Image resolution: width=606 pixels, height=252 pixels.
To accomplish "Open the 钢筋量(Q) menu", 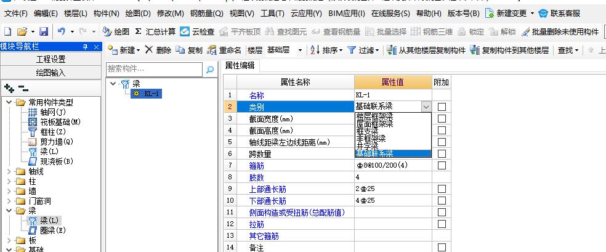I will click(x=207, y=14).
